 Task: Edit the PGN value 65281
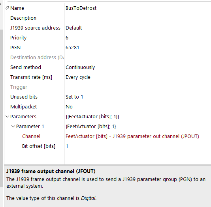[138, 48]
